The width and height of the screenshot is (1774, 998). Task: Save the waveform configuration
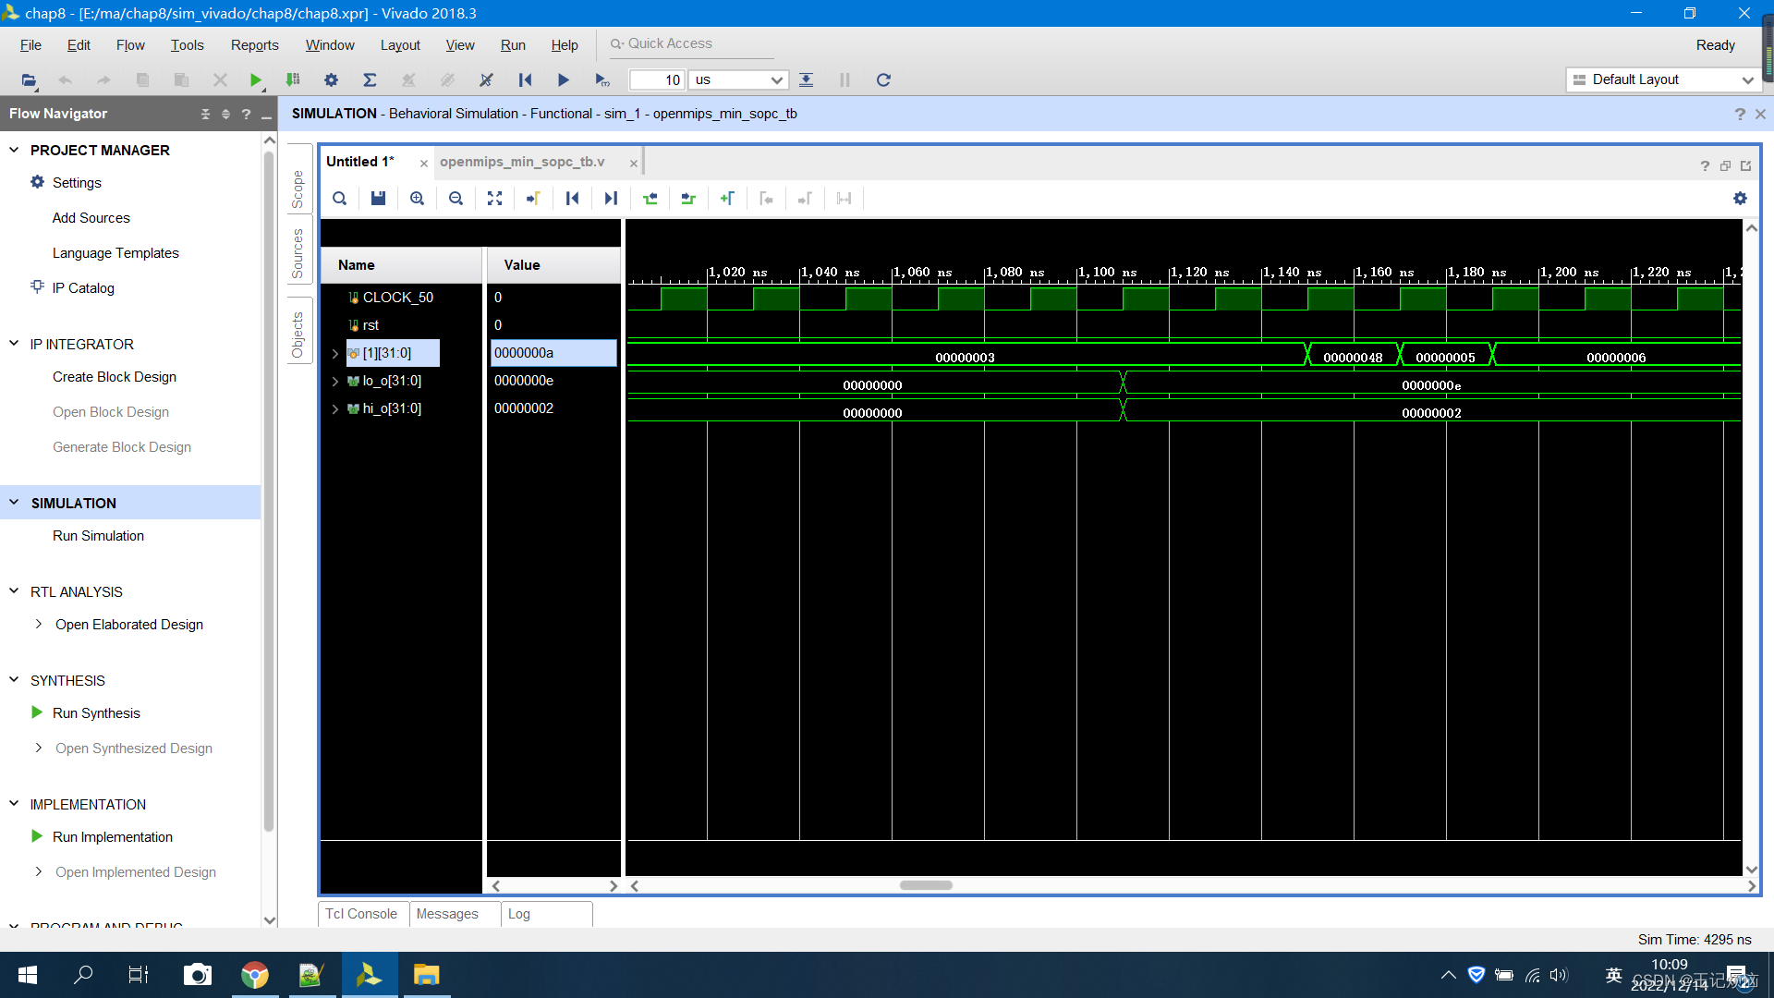pyautogui.click(x=378, y=199)
